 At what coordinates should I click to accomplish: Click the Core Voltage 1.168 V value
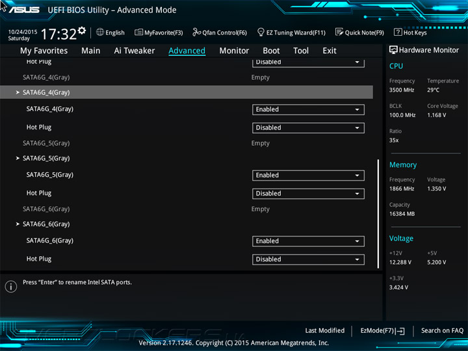pos(436,115)
